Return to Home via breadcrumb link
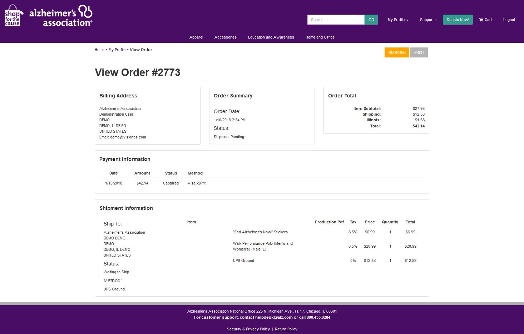Screen dimensions: 524x334 tap(99, 50)
